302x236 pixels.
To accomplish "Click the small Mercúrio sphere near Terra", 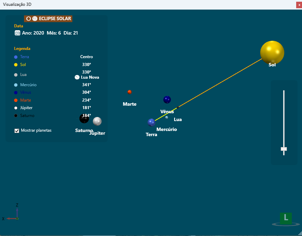I will (167, 117).
